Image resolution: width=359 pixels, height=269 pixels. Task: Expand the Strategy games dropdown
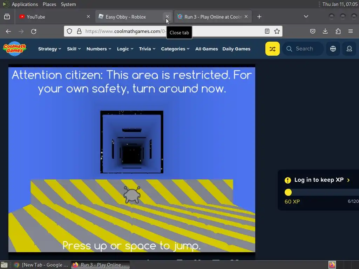(49, 49)
